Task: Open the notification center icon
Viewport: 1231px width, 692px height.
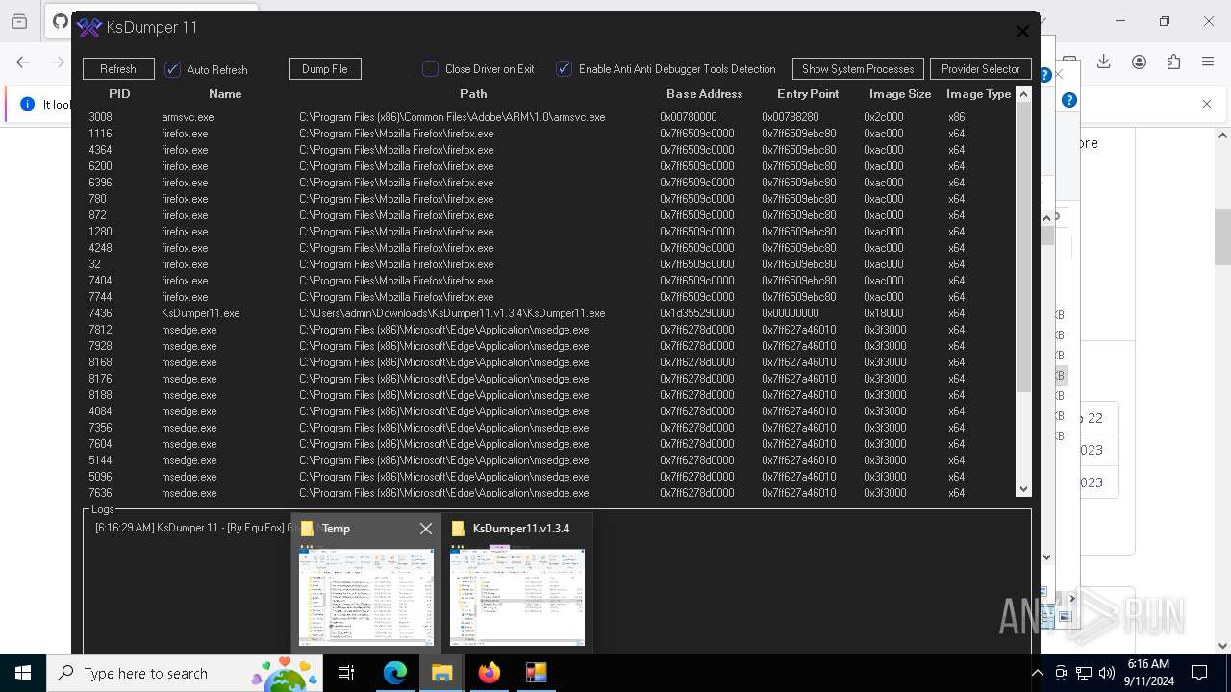Action: 1199,673
